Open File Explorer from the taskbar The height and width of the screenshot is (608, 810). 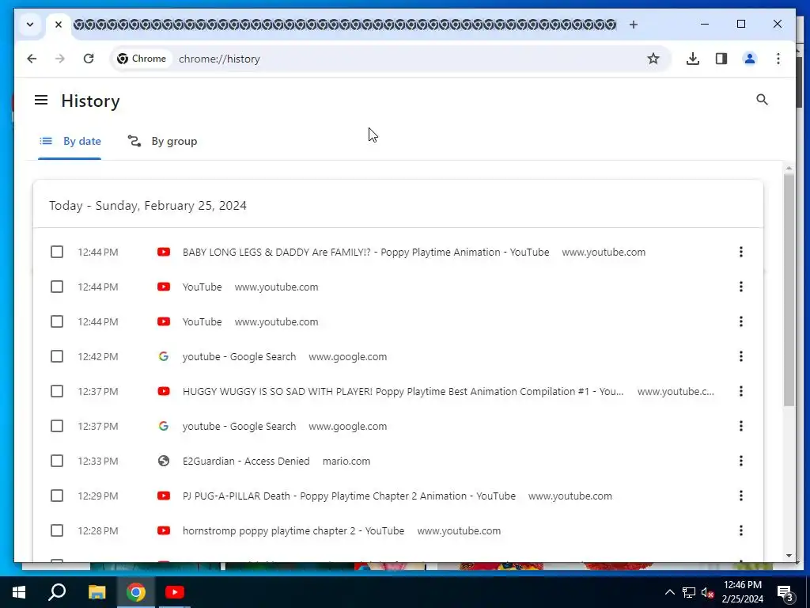(97, 592)
